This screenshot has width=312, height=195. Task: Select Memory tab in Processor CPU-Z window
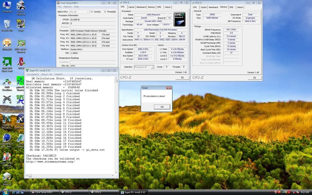151,7
